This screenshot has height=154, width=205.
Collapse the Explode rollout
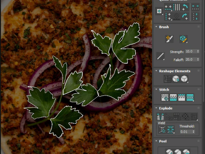point(156,108)
